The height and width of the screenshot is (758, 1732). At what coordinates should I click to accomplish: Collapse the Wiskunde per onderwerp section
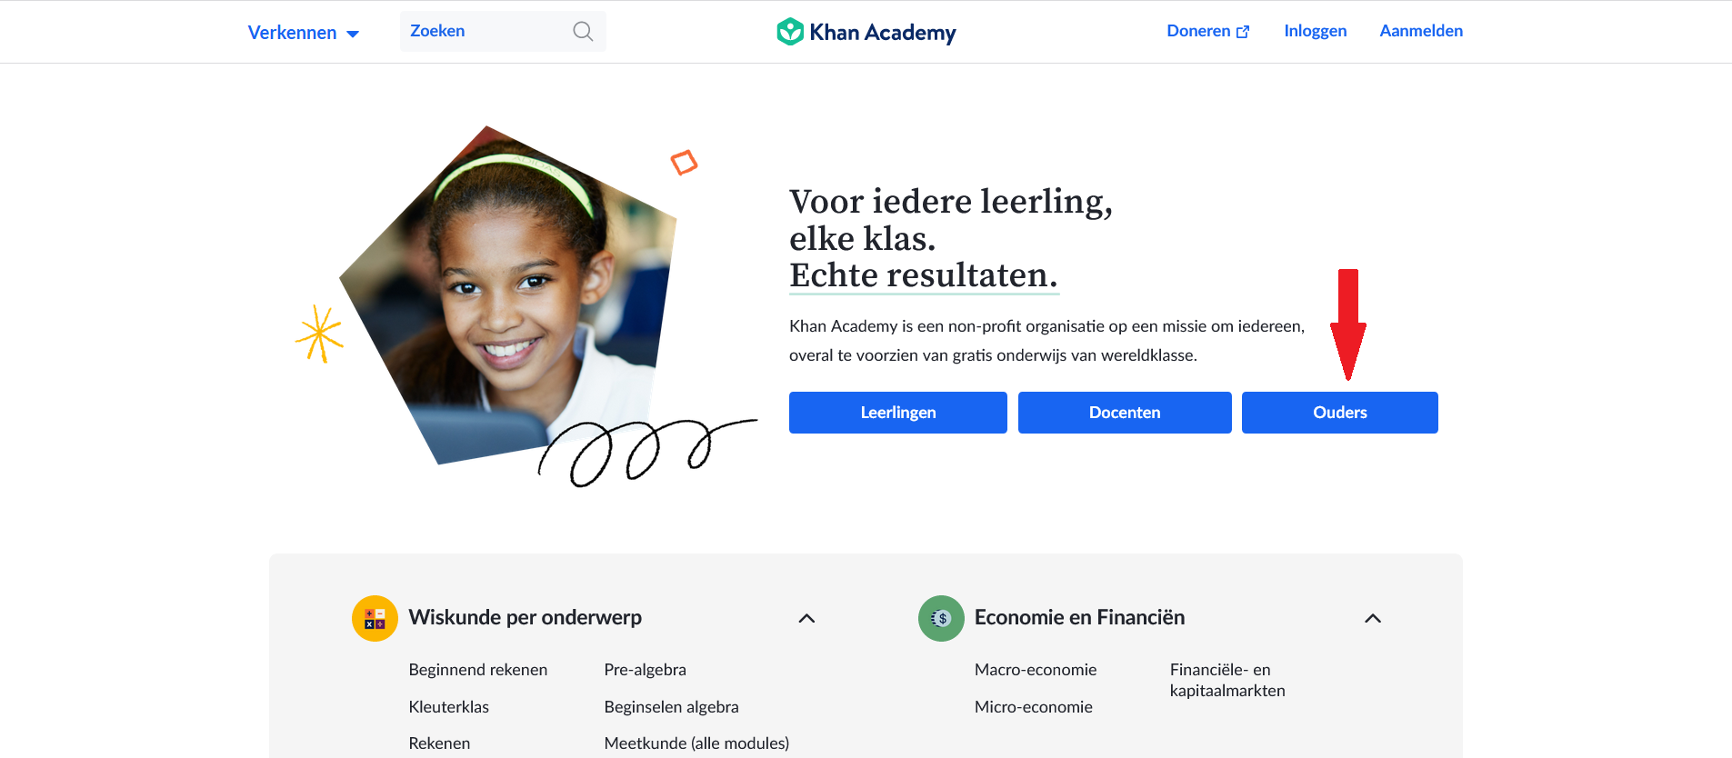tap(806, 618)
